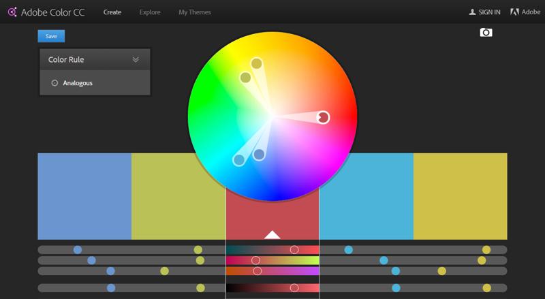The image size is (545, 299).
Task: Click the sky blue dot on bottom slider row
Action: pyautogui.click(x=396, y=288)
